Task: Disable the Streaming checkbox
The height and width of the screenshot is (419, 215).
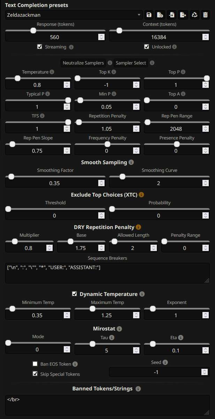Action: tap(40, 47)
